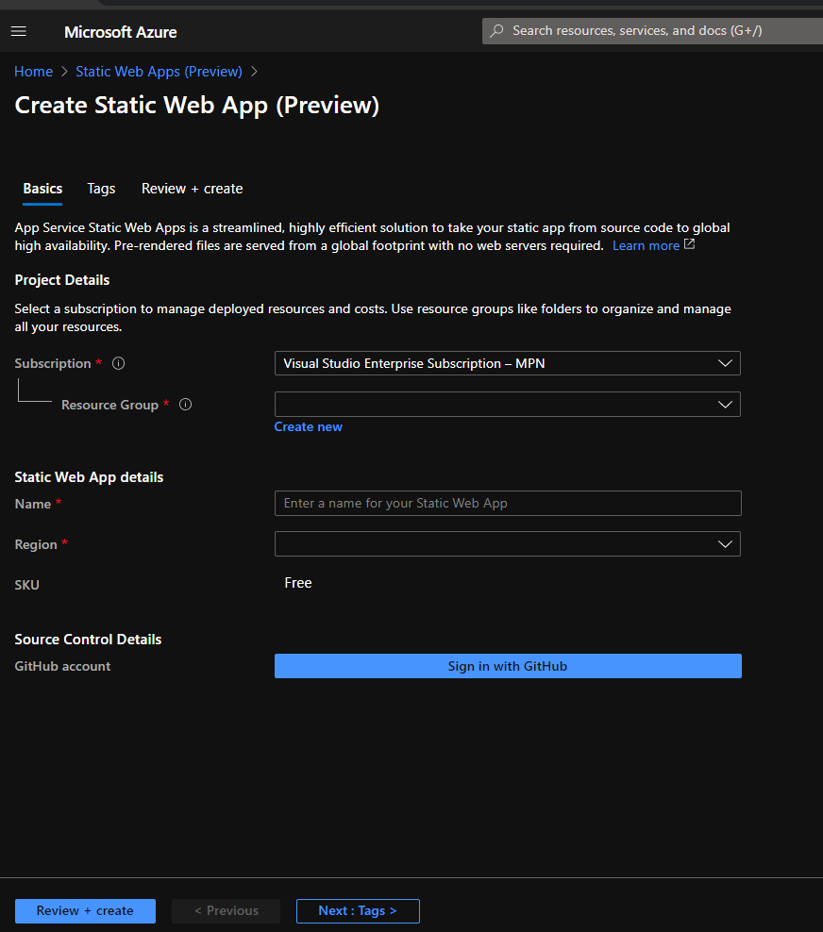The image size is (823, 932).
Task: Open the Subscription dropdown
Action: (507, 363)
